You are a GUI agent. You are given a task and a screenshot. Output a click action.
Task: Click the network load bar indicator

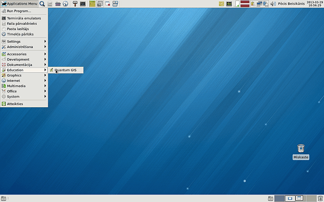click(x=237, y=4)
